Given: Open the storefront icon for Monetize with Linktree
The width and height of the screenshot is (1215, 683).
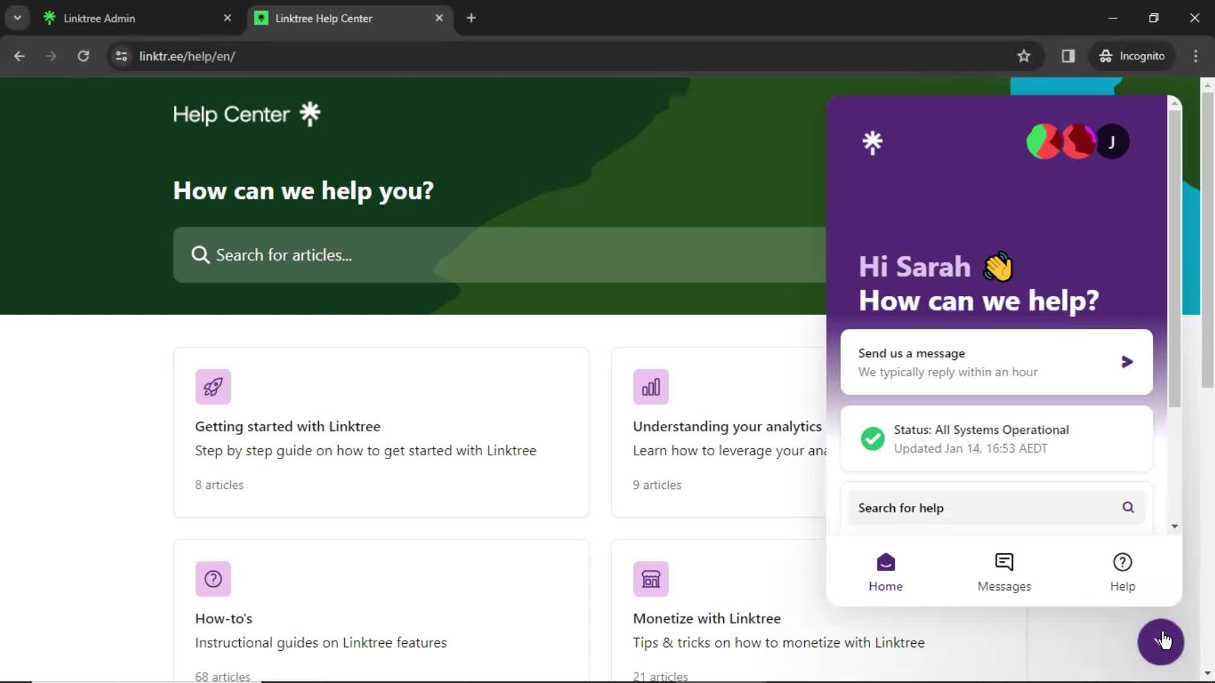Looking at the screenshot, I should coord(651,579).
